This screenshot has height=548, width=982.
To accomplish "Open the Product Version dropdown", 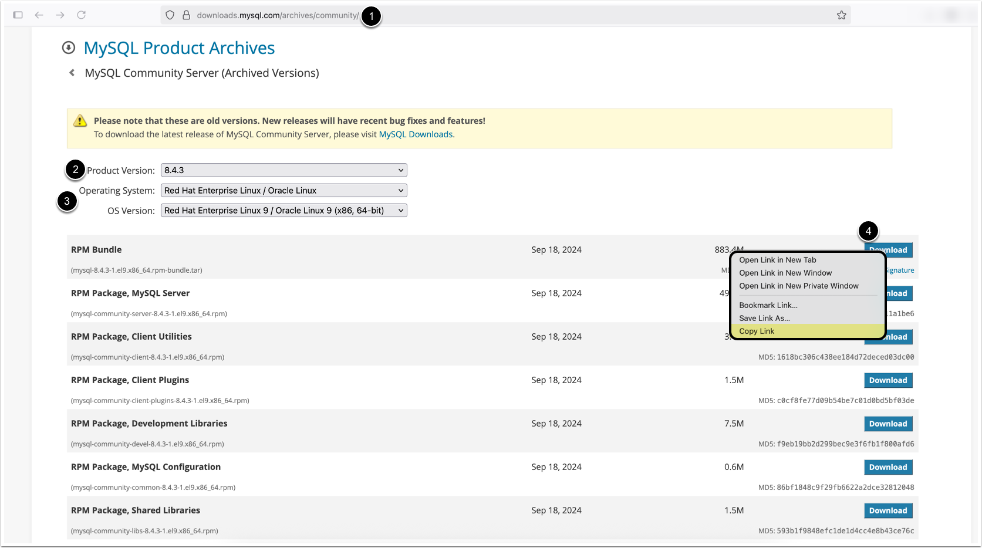I will pyautogui.click(x=284, y=170).
